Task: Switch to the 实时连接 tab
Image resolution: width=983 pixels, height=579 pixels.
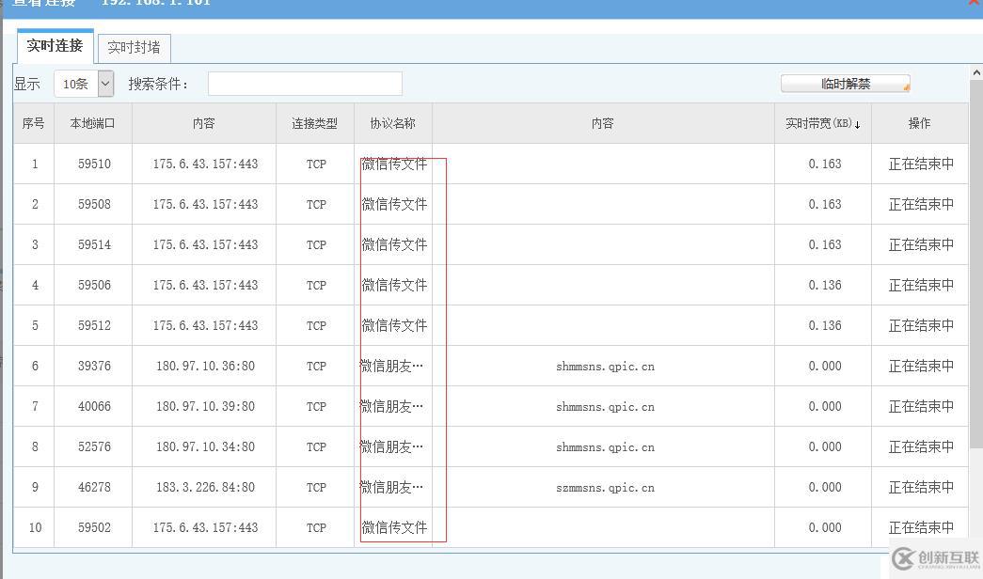Action: pos(55,46)
